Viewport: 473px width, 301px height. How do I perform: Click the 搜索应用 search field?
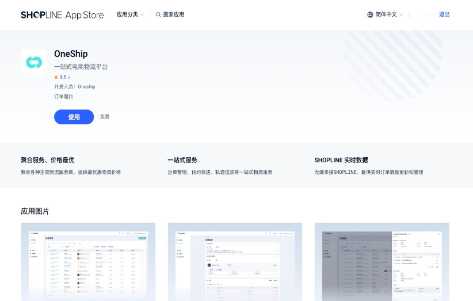pyautogui.click(x=170, y=14)
